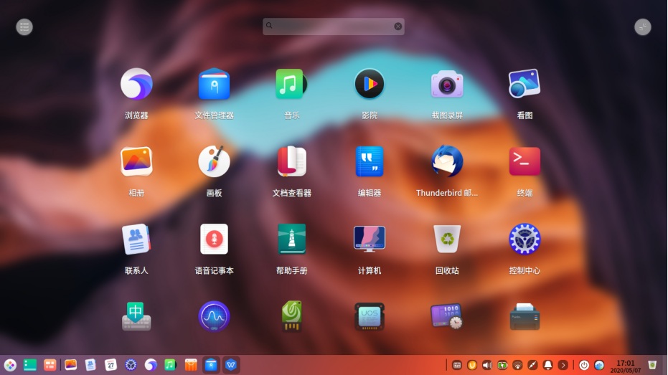Open the music app in the dock
The width and height of the screenshot is (668, 375).
[x=171, y=365]
